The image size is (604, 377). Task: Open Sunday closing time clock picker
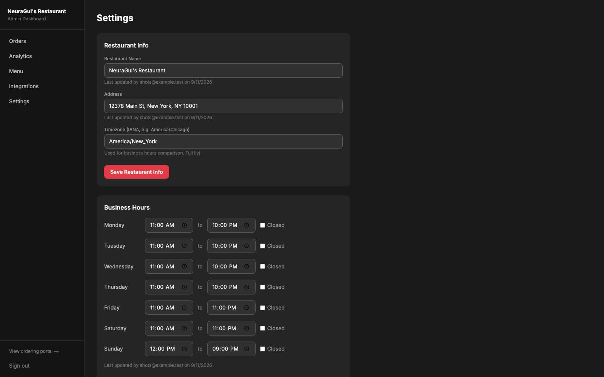point(247,349)
